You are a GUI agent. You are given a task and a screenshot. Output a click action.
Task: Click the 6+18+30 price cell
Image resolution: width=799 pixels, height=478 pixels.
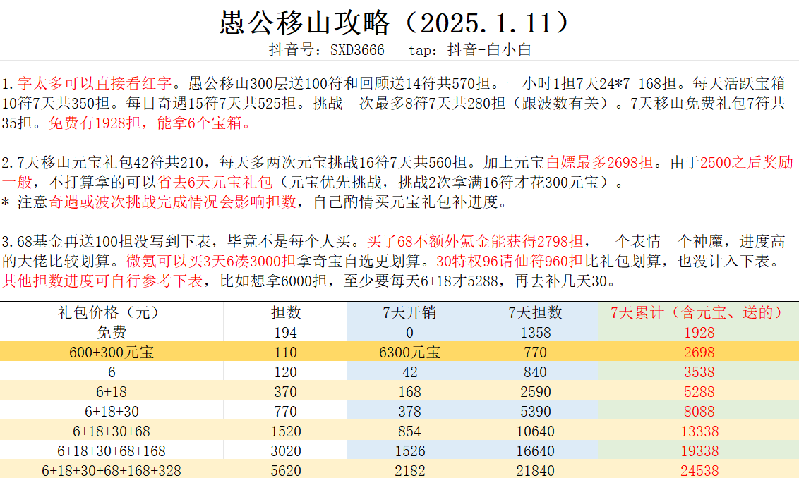tap(112, 411)
